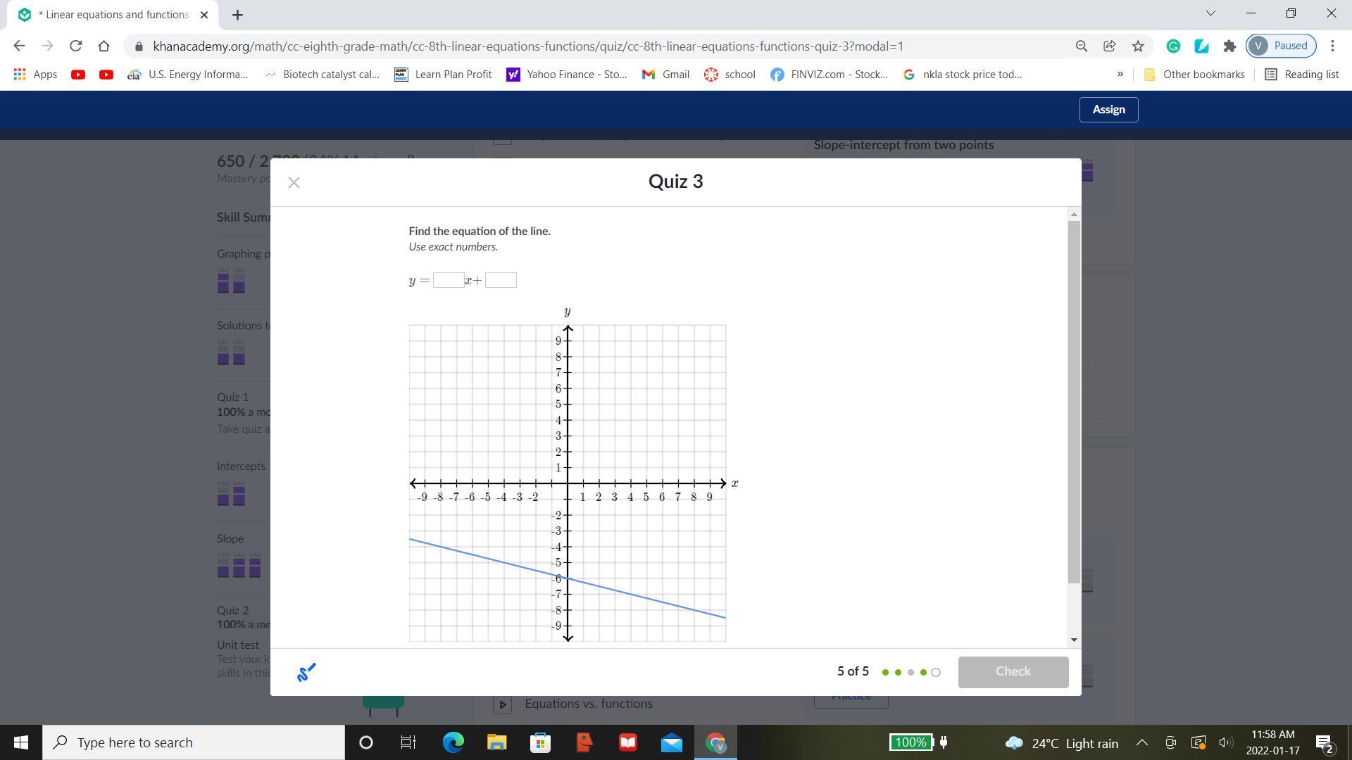Screen dimensions: 1352x760
Task: Open the Chrome extensions puzzle icon
Action: tap(1229, 46)
